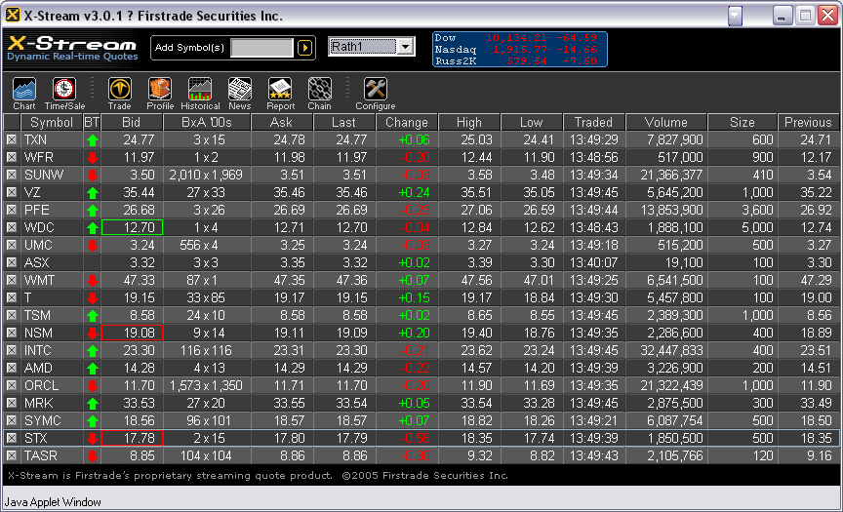
Task: Sort by the BT column header
Action: [92, 123]
